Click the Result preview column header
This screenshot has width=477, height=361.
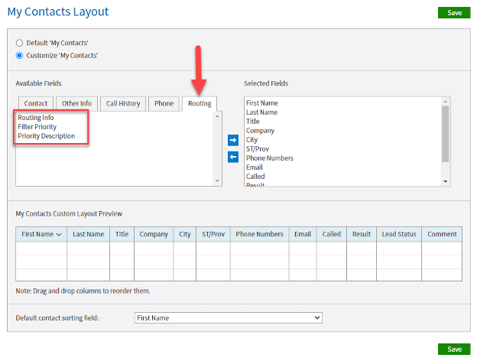coord(362,234)
